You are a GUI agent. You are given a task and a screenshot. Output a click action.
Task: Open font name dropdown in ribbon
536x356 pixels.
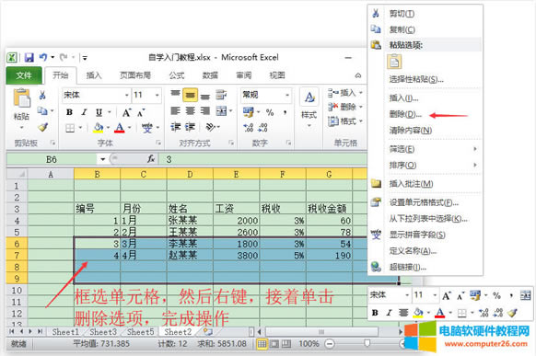point(126,95)
